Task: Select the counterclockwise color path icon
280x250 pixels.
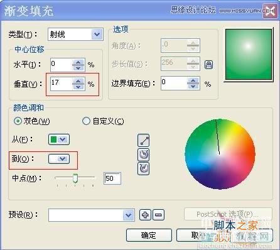Action: (x=144, y=155)
